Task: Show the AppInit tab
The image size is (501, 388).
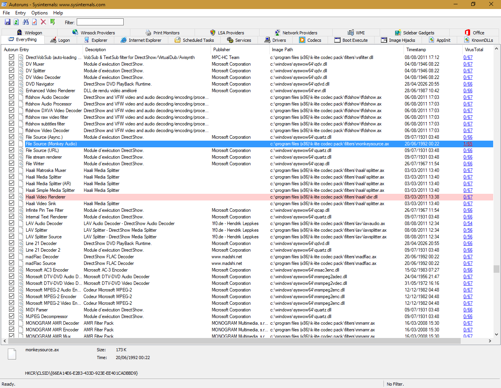Action: click(x=440, y=40)
